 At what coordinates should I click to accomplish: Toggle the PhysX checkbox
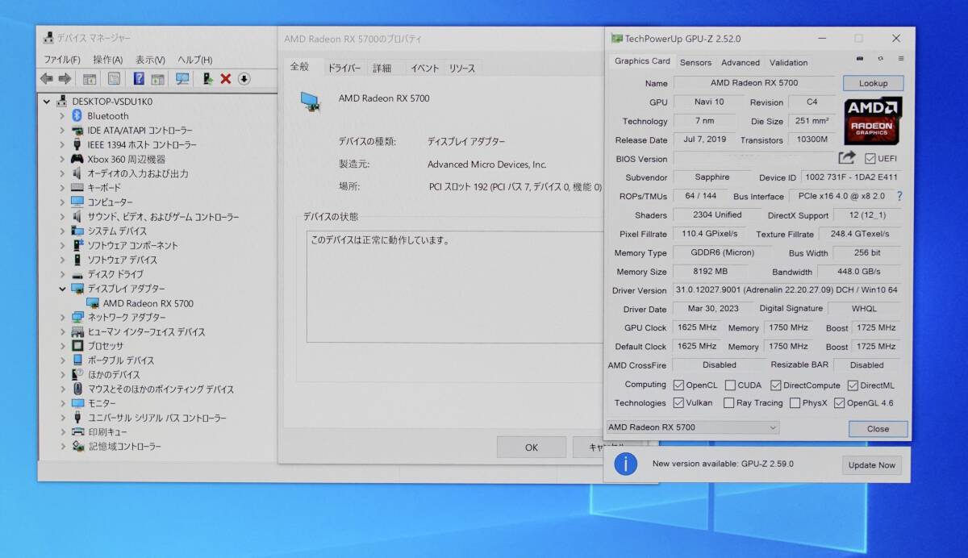(x=795, y=403)
